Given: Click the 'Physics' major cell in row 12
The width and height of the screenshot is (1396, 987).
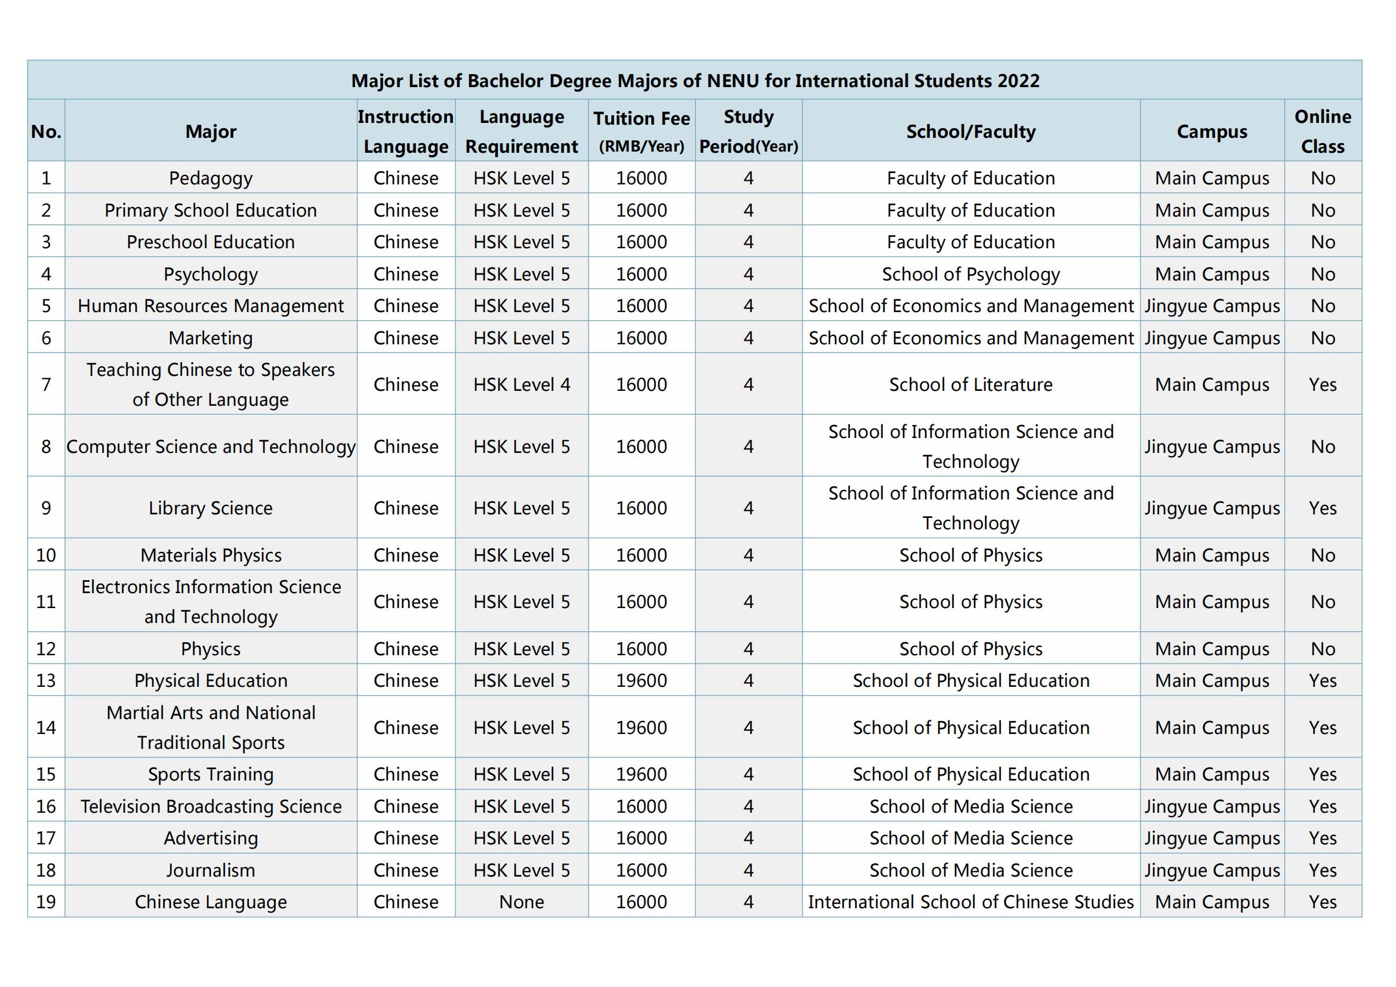Looking at the screenshot, I should point(210,649).
